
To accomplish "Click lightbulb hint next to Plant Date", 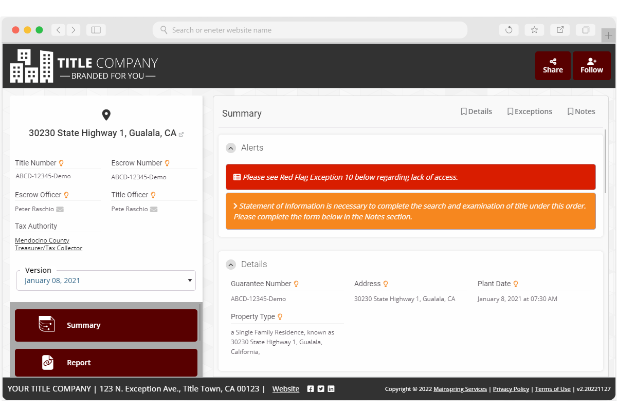I will click(516, 284).
